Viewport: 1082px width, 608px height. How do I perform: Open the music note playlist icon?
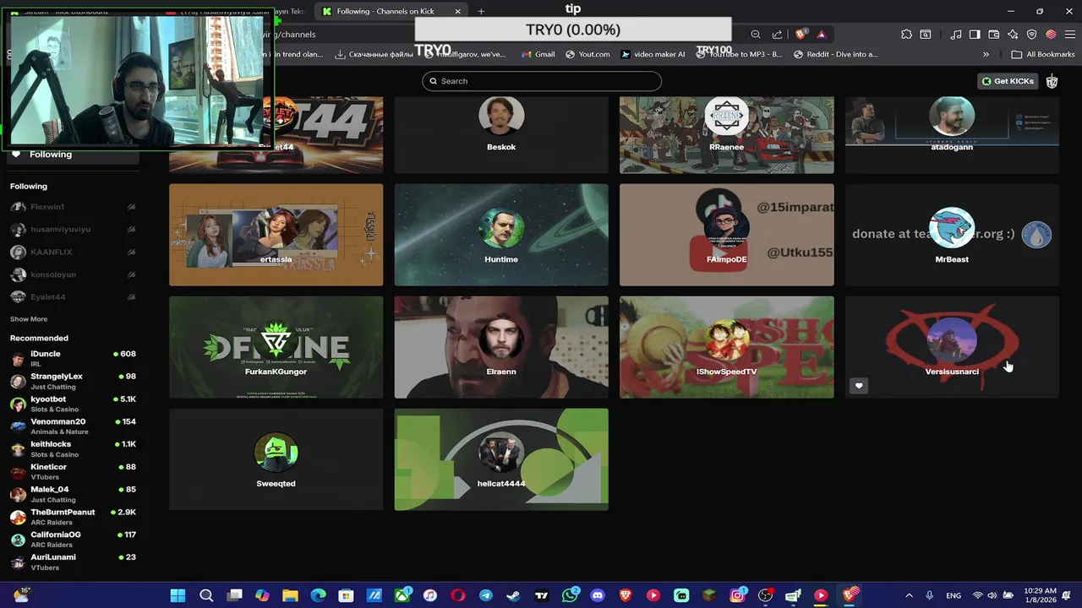(x=956, y=35)
